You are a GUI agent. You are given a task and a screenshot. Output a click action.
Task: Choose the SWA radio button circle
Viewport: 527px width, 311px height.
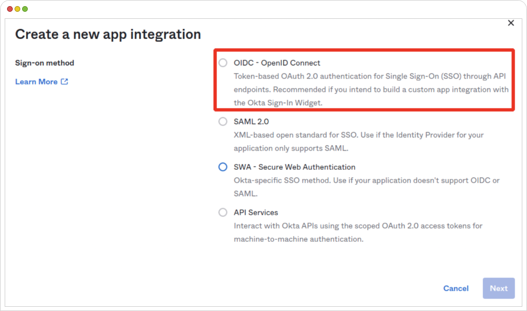(x=223, y=167)
